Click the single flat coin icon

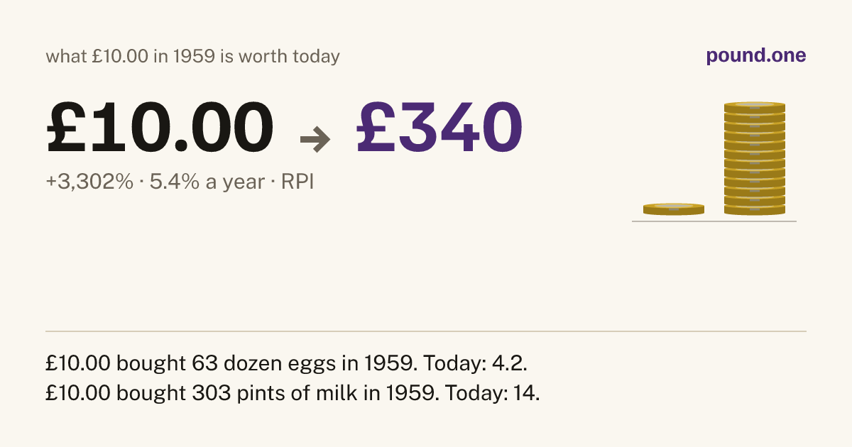tap(673, 209)
